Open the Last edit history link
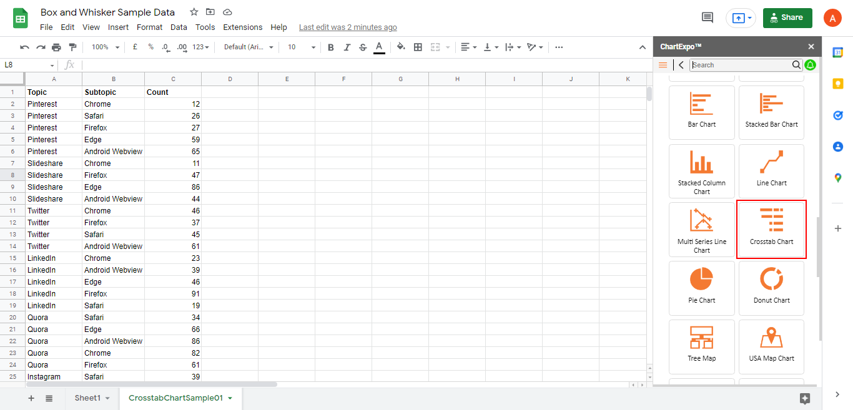 (348, 27)
